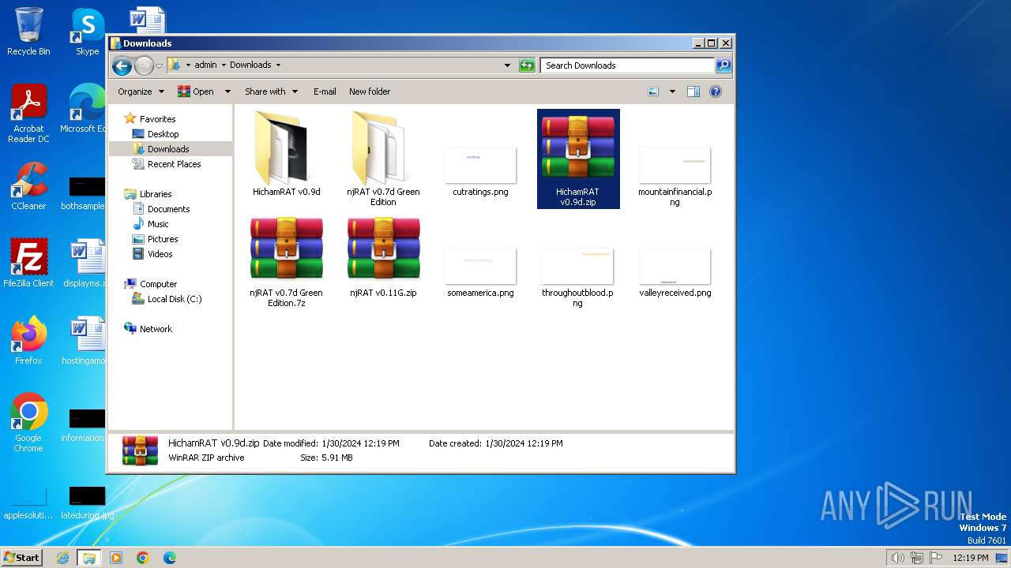Screen dimensions: 1011x568
Task: Select Network in navigation pane
Action: [156, 329]
